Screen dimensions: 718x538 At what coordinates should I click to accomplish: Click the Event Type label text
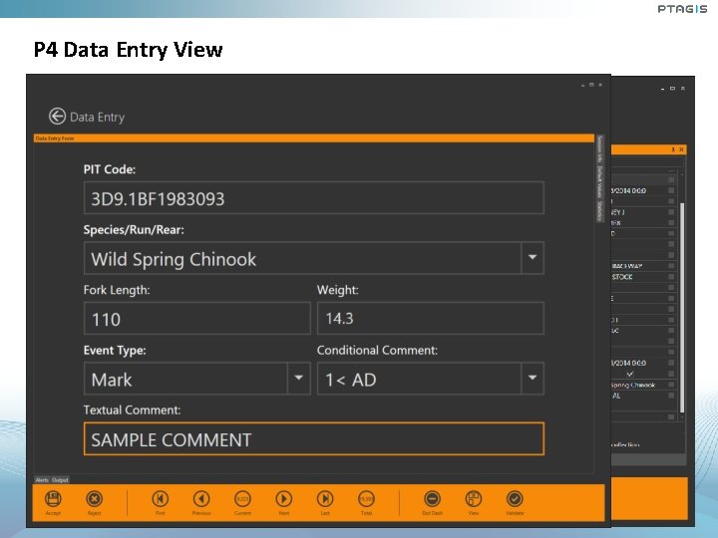coord(115,351)
